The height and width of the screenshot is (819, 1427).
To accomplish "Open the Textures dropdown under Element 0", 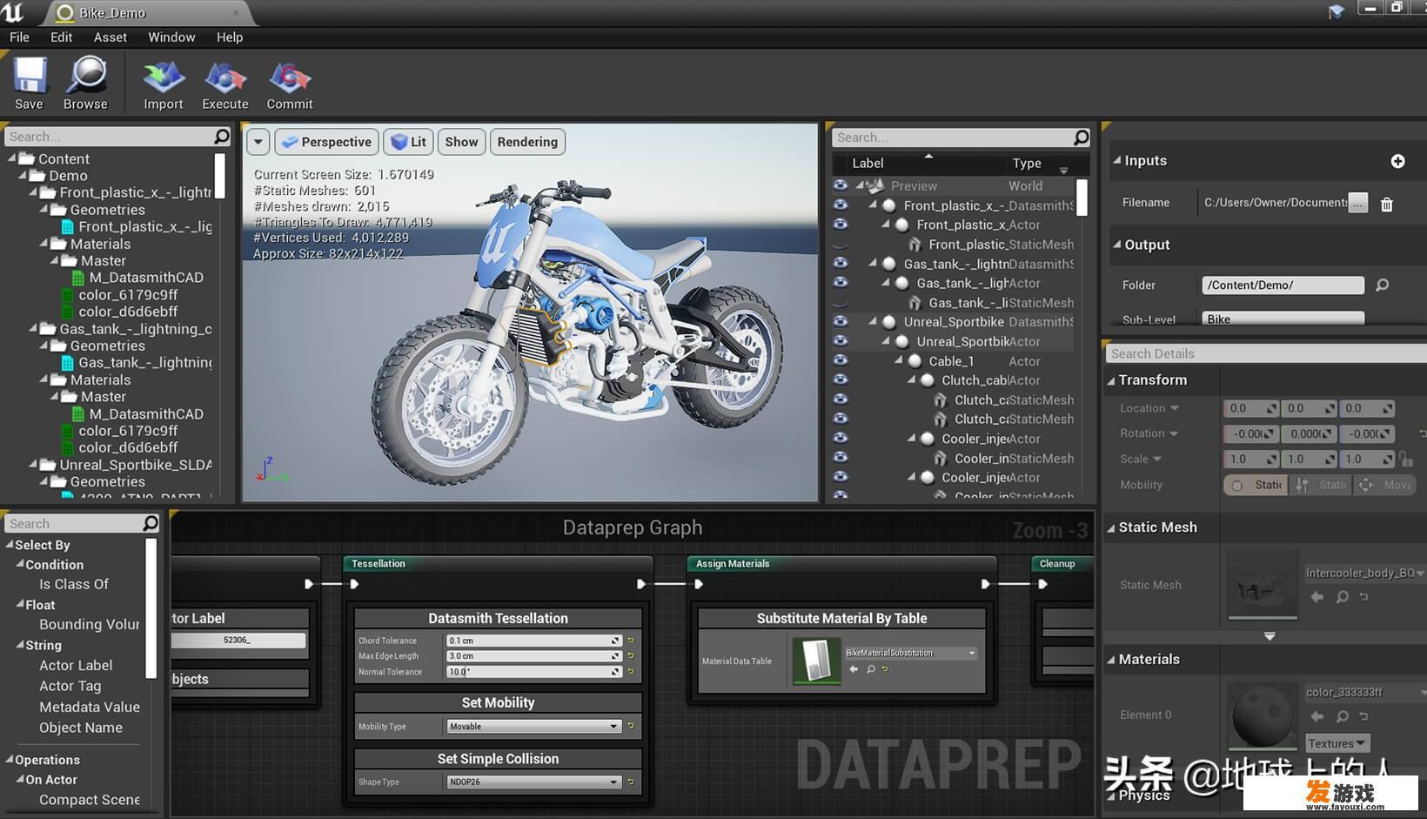I will pos(1337,743).
